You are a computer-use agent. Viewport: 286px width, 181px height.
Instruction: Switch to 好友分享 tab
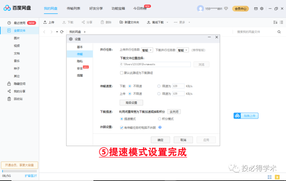point(96,9)
